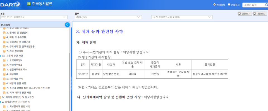
Task: Click document icon next to 6. 배당에 관한 사항
Action: point(4,83)
